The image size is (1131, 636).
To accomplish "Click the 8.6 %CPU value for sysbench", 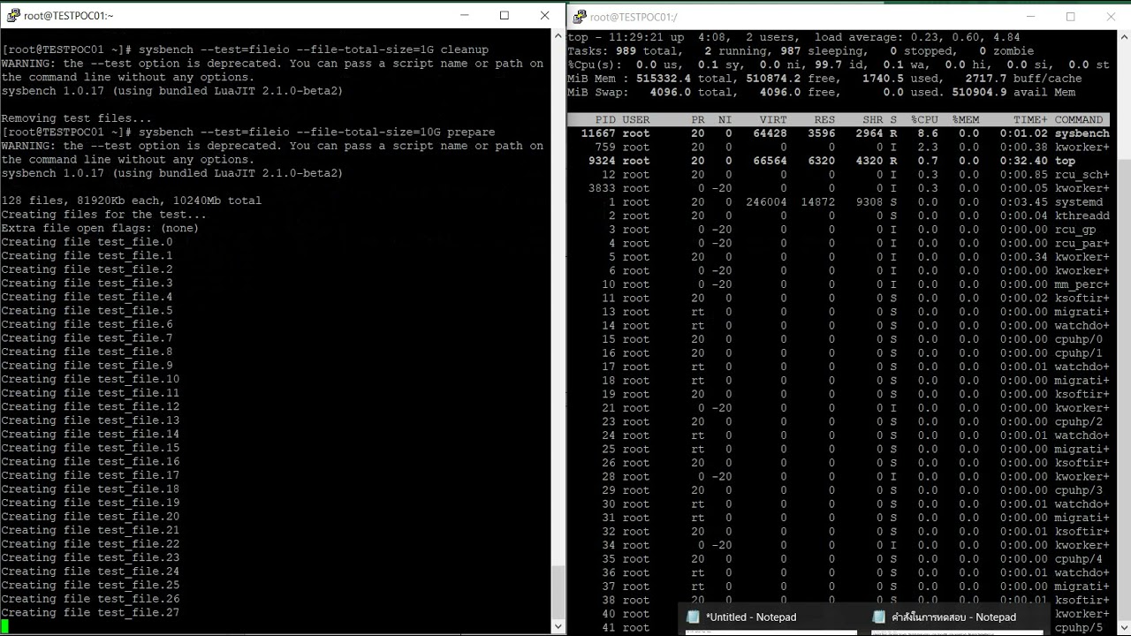I will click(928, 133).
